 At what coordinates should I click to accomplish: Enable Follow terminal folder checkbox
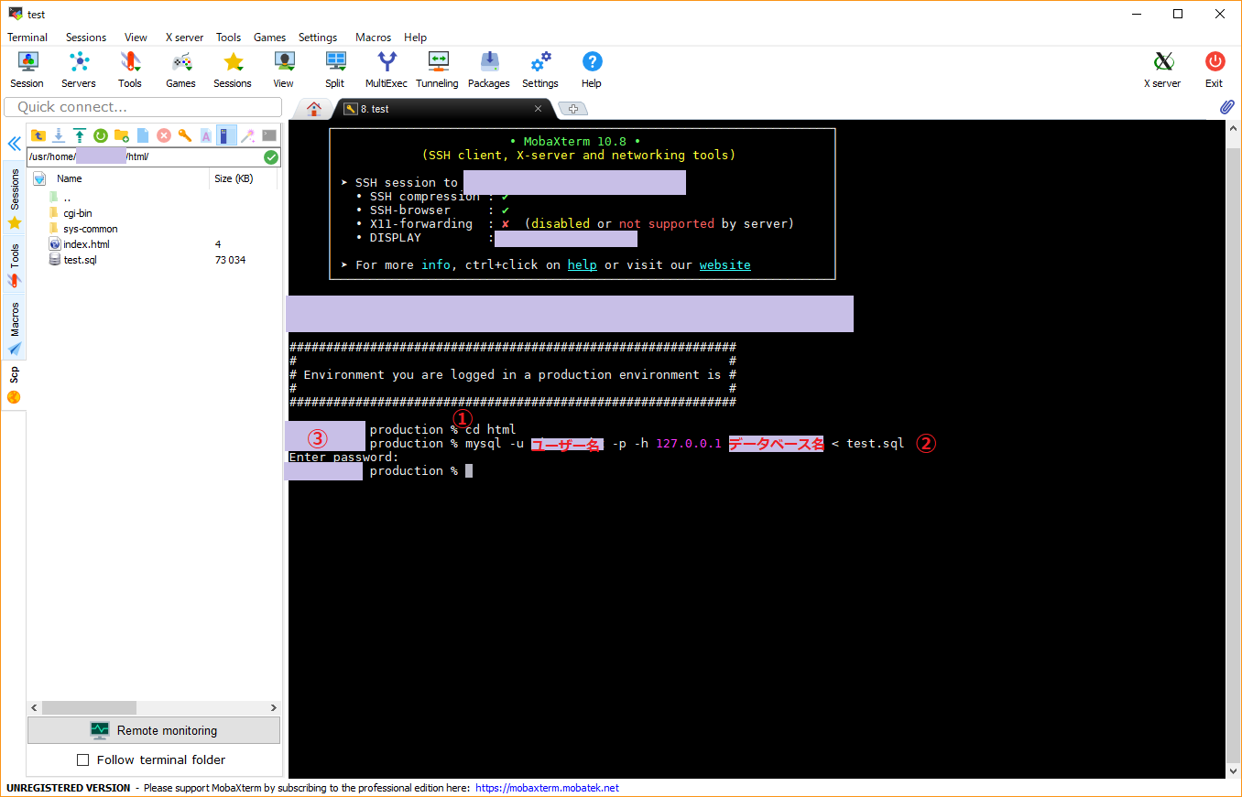click(83, 759)
